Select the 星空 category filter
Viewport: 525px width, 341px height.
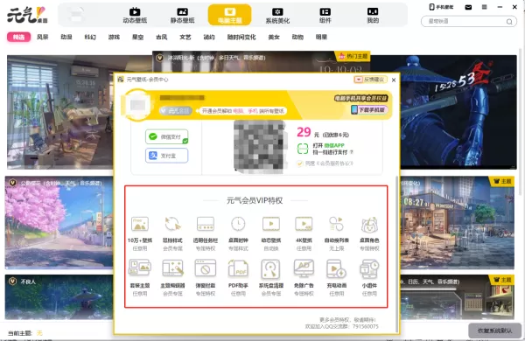pos(137,37)
